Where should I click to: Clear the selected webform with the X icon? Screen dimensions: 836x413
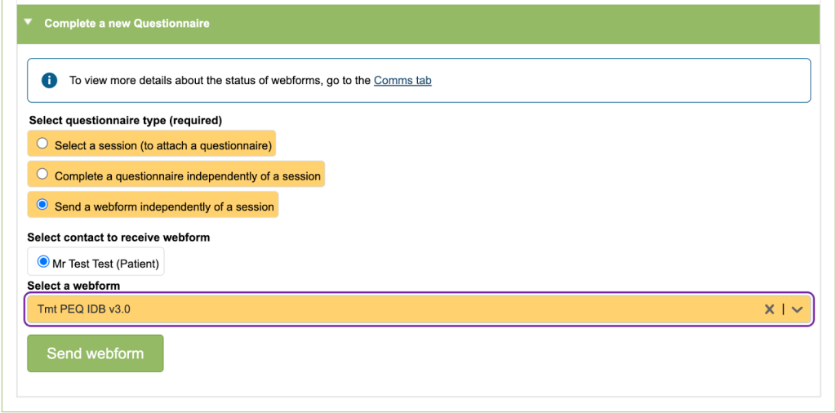pyautogui.click(x=769, y=309)
